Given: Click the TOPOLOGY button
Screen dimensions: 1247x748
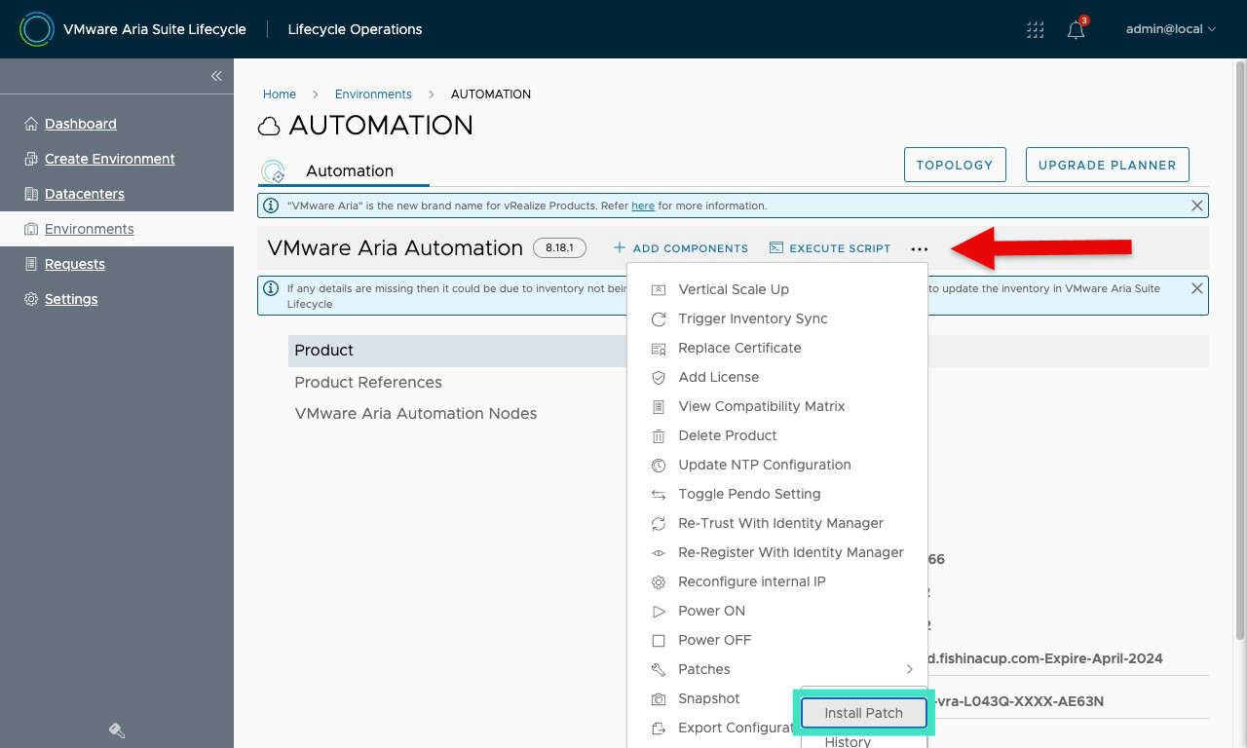Looking at the screenshot, I should tap(955, 165).
